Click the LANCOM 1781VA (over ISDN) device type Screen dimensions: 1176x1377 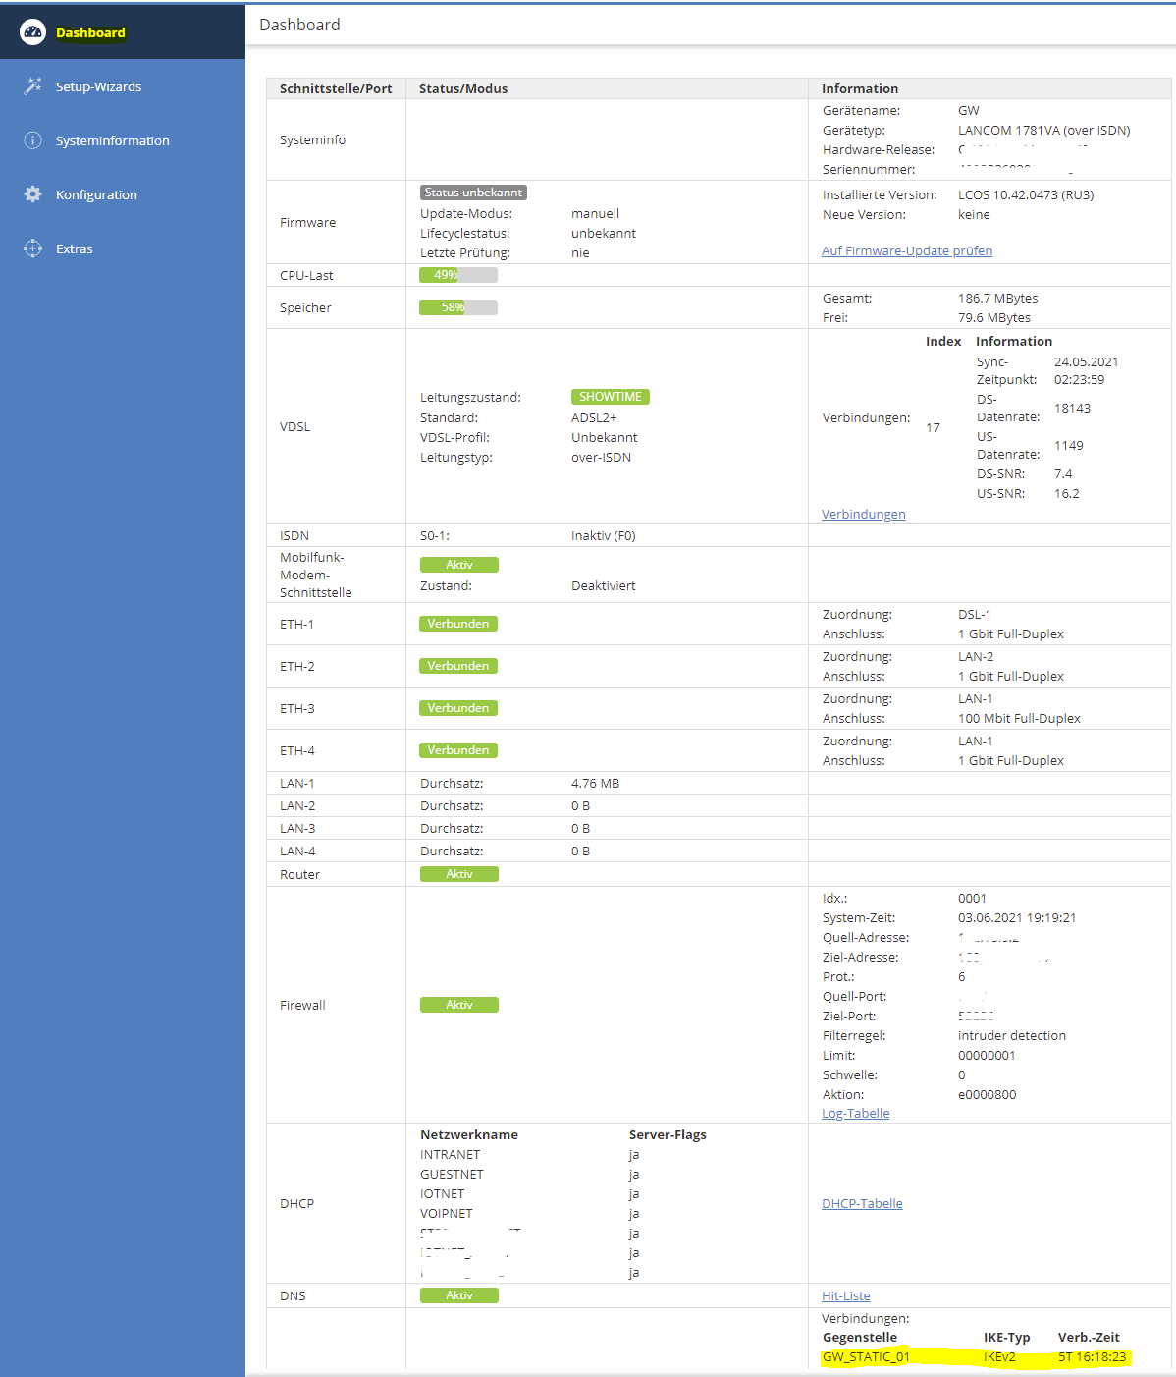[1044, 131]
